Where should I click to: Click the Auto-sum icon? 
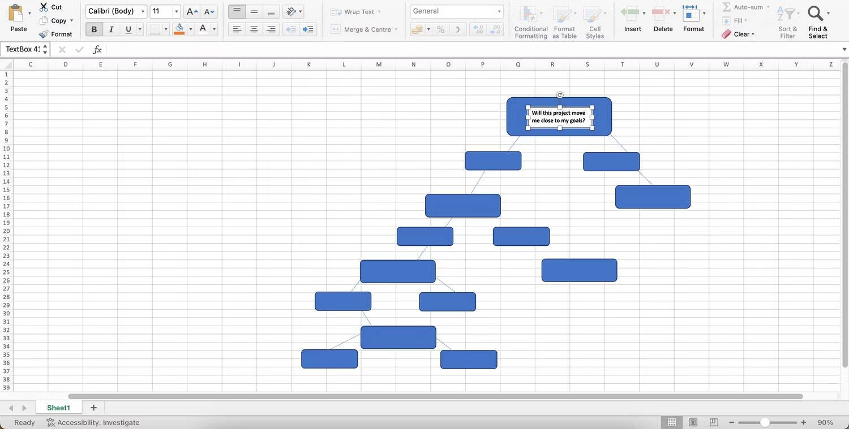(x=726, y=7)
